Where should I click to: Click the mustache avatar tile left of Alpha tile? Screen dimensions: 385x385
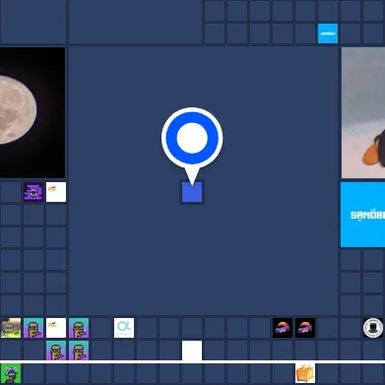pyautogui.click(x=79, y=328)
